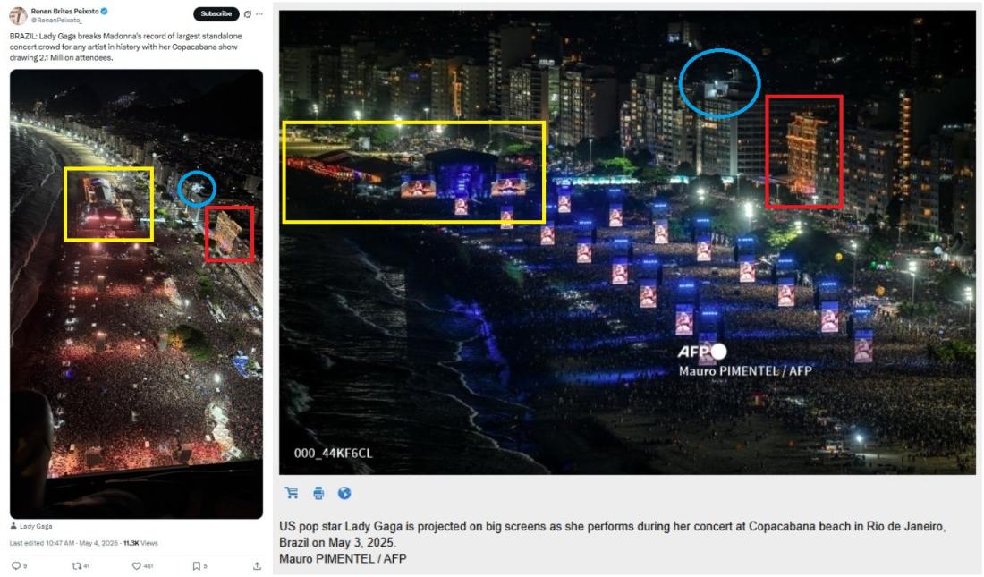Click the globe icon below the AFP photo
984x577 pixels.
[x=344, y=493]
